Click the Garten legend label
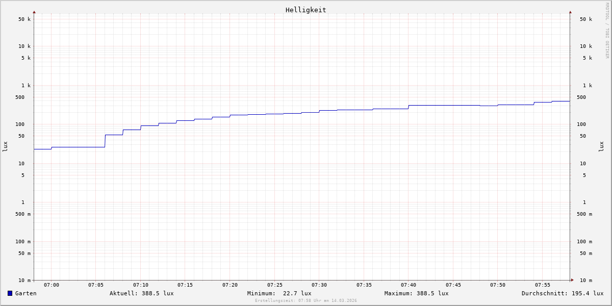The height and width of the screenshot is (306, 612). pyautogui.click(x=25, y=293)
